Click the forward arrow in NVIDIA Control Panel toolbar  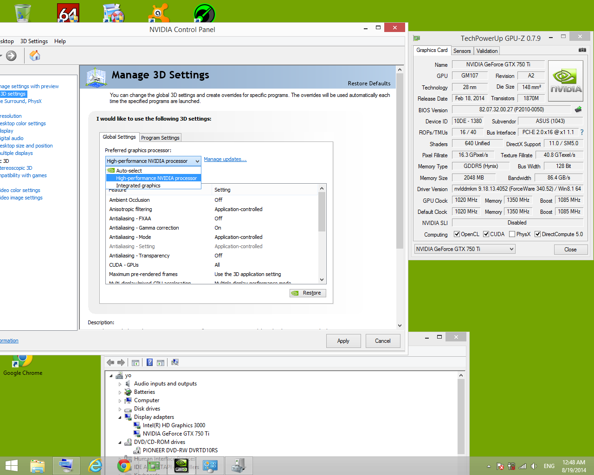[x=11, y=56]
